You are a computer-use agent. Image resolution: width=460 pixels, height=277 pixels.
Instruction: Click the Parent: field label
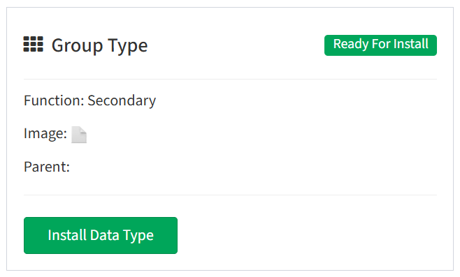coord(47,167)
